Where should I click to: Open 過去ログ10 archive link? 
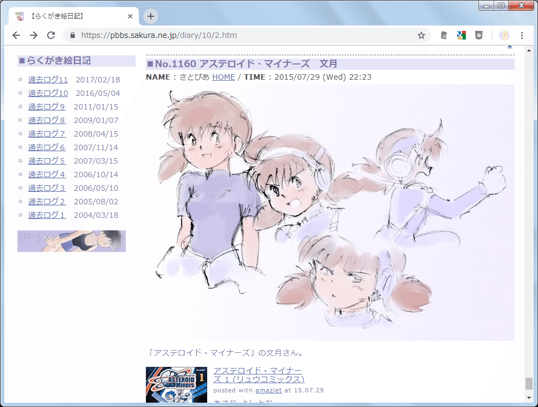pyautogui.click(x=48, y=93)
